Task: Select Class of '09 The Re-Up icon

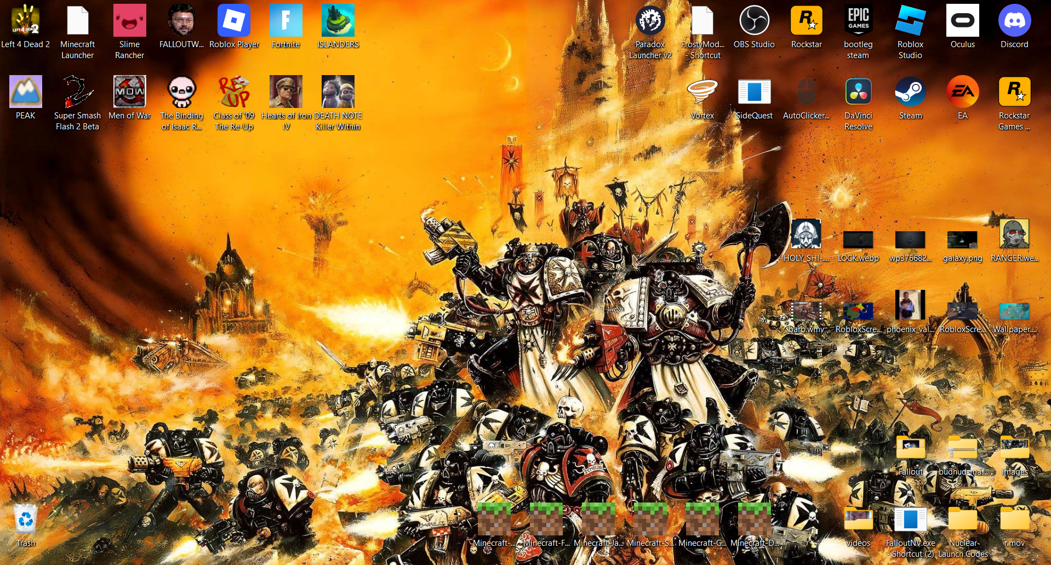Action: tap(234, 92)
